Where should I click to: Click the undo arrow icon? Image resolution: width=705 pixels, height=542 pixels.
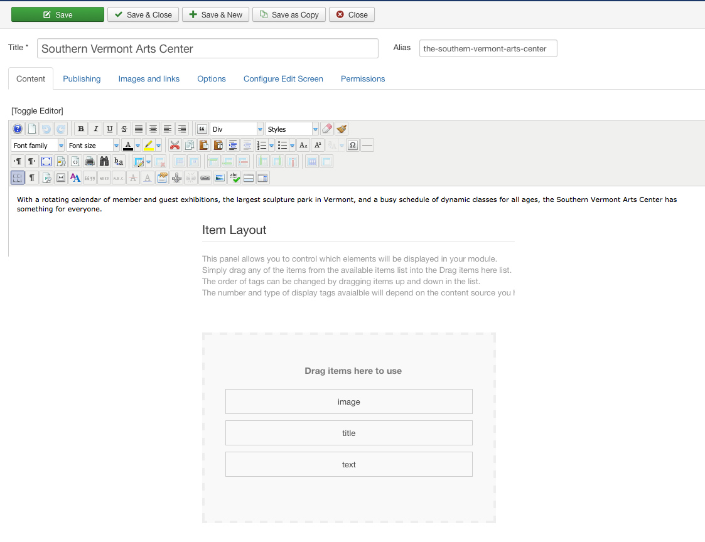[x=46, y=129]
